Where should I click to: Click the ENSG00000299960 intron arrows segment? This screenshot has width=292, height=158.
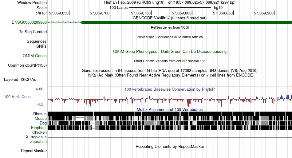65,22
